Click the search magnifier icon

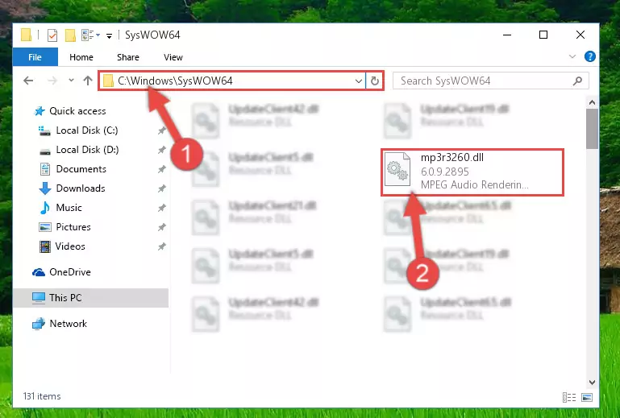(x=578, y=81)
